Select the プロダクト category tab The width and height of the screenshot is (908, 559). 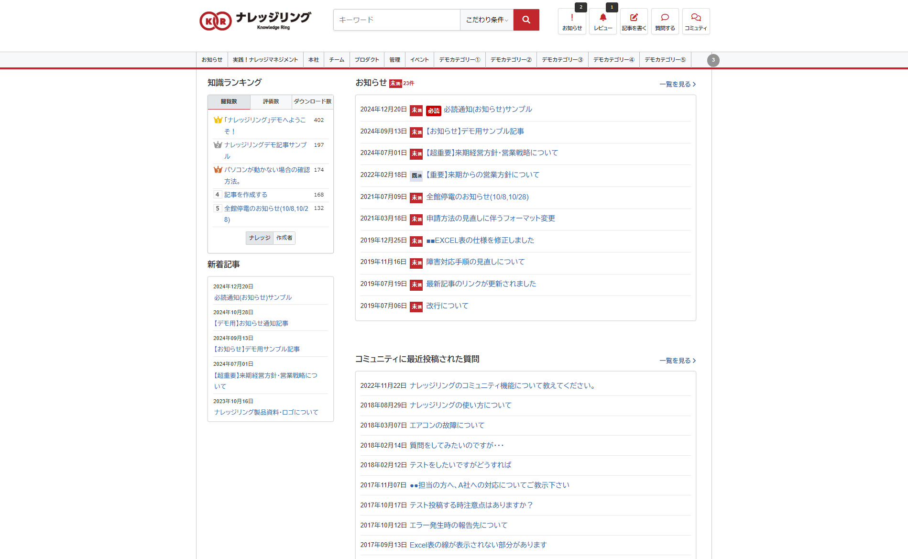coord(367,60)
